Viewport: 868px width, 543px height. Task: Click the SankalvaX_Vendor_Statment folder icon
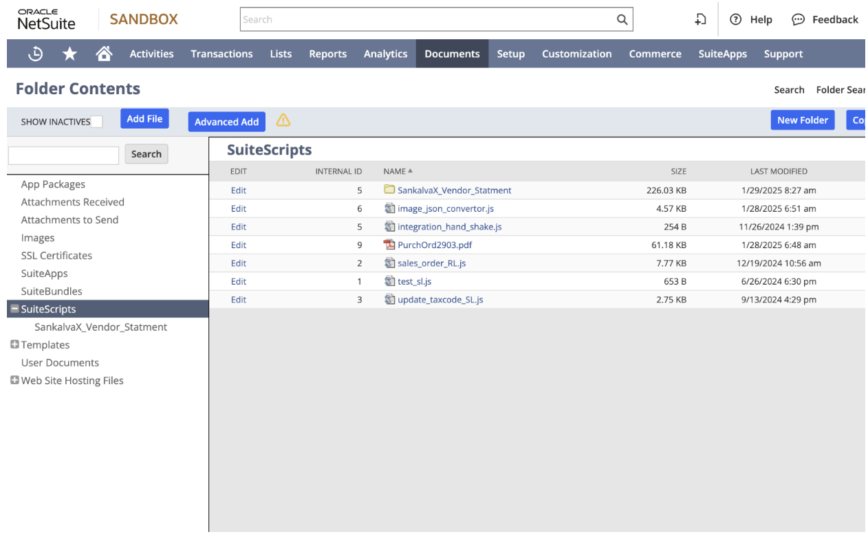coord(389,190)
